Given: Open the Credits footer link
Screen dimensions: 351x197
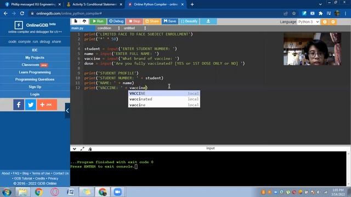Looking at the screenshot, I should pyautogui.click(x=40, y=178).
